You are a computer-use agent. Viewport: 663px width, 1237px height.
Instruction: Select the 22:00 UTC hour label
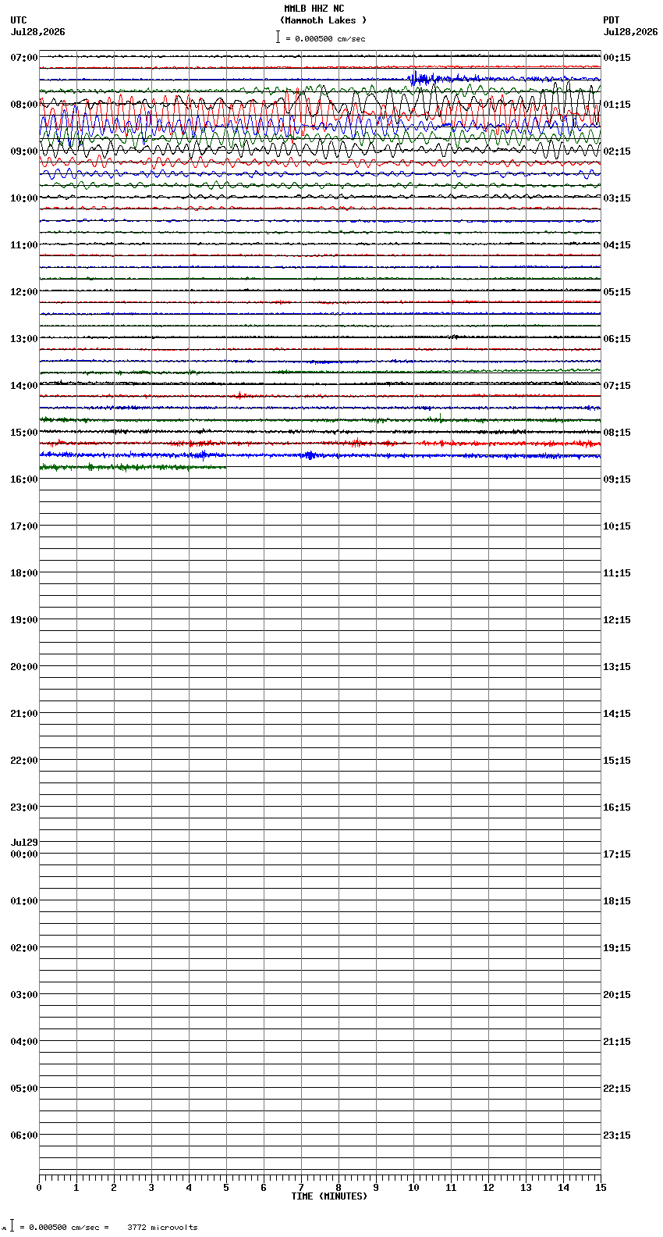pos(24,761)
